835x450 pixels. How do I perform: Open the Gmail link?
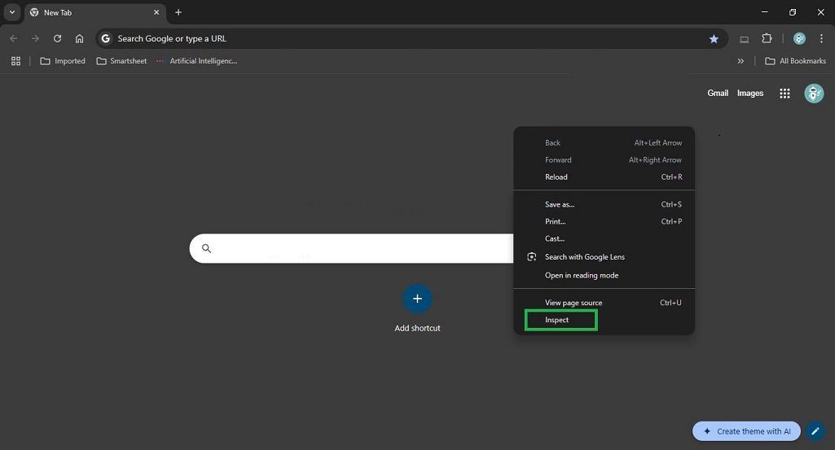(x=718, y=93)
